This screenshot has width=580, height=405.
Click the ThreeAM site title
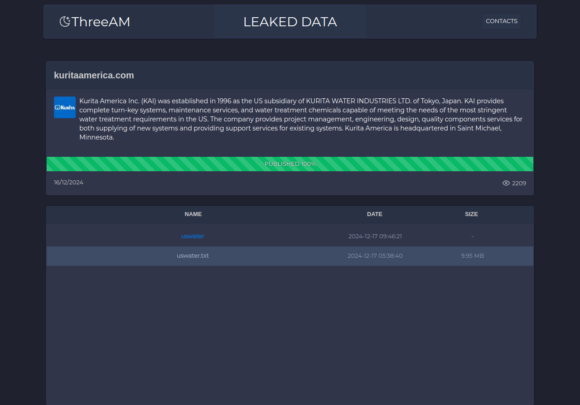pos(101,22)
